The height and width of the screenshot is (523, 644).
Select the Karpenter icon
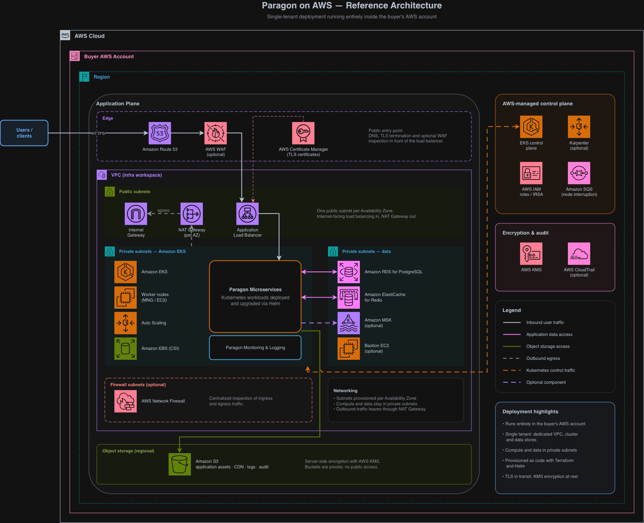(x=579, y=127)
